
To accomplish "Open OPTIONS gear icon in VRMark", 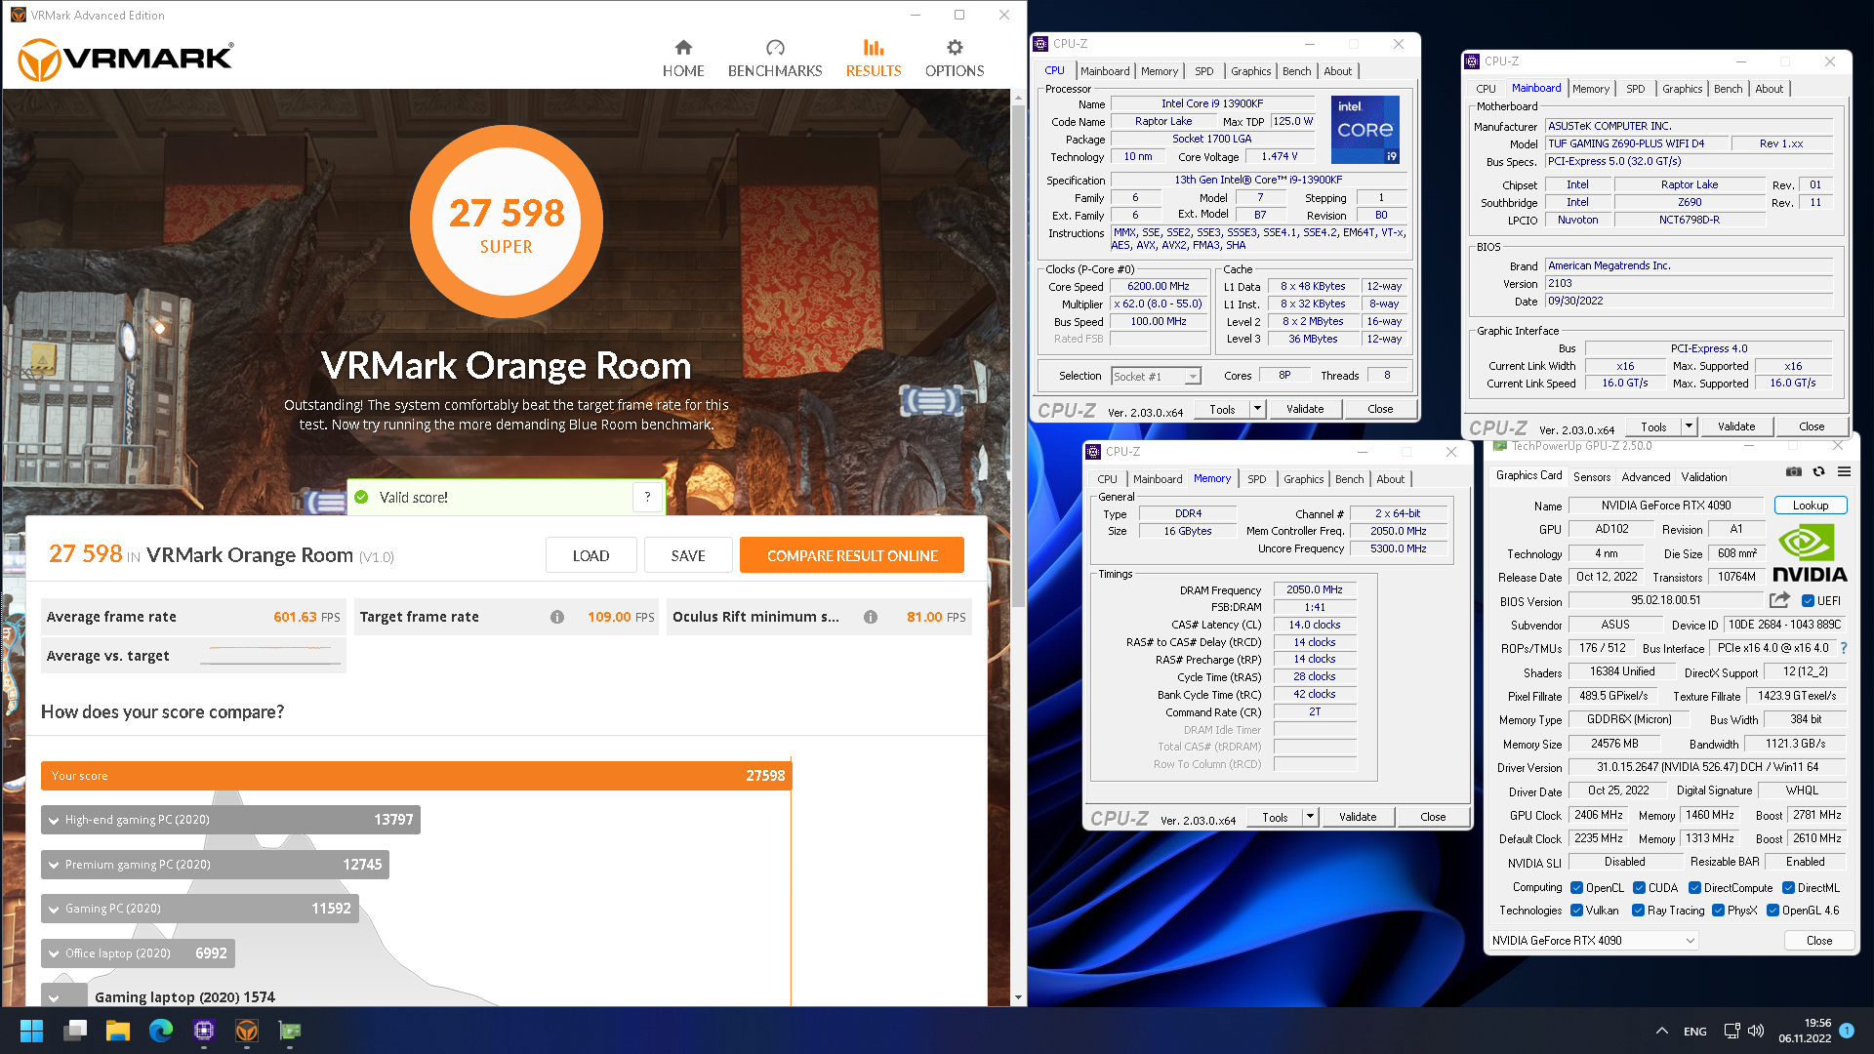I will [x=955, y=48].
